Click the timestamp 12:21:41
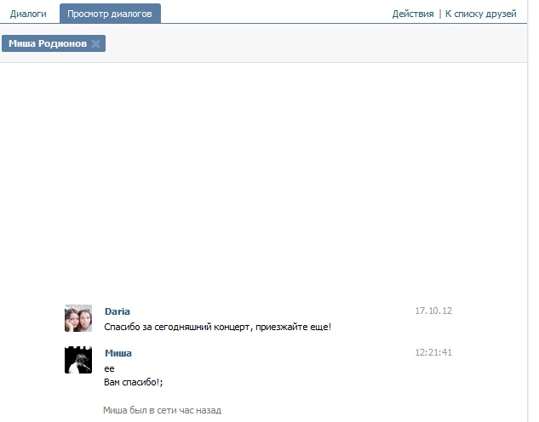 [x=433, y=352]
